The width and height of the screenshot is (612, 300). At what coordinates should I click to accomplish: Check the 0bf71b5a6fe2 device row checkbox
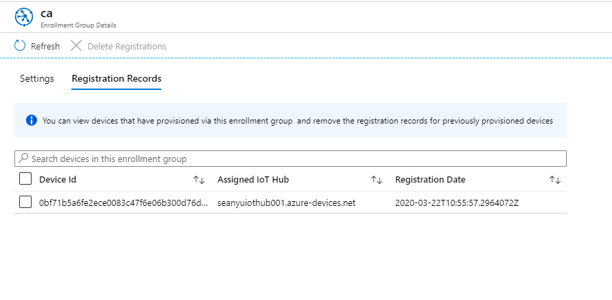pos(25,202)
